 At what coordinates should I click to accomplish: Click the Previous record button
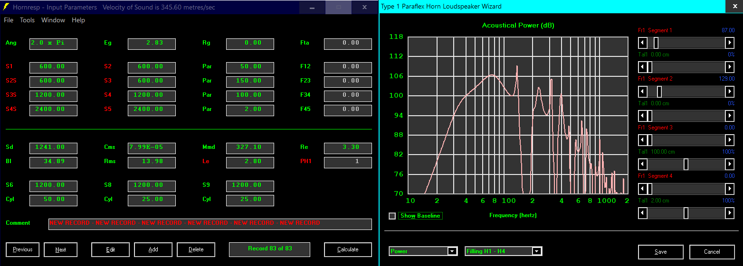(x=22, y=249)
